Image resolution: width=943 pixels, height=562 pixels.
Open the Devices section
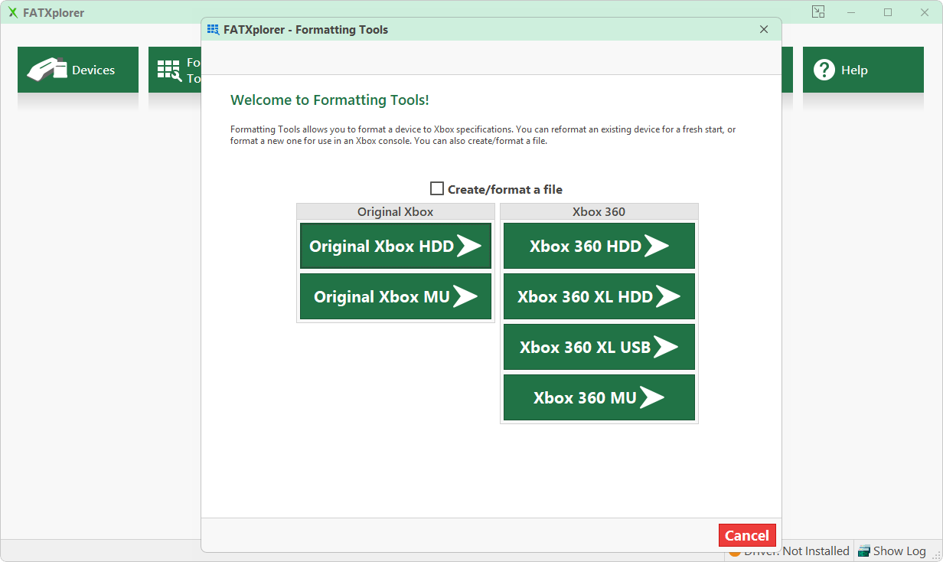(x=78, y=70)
